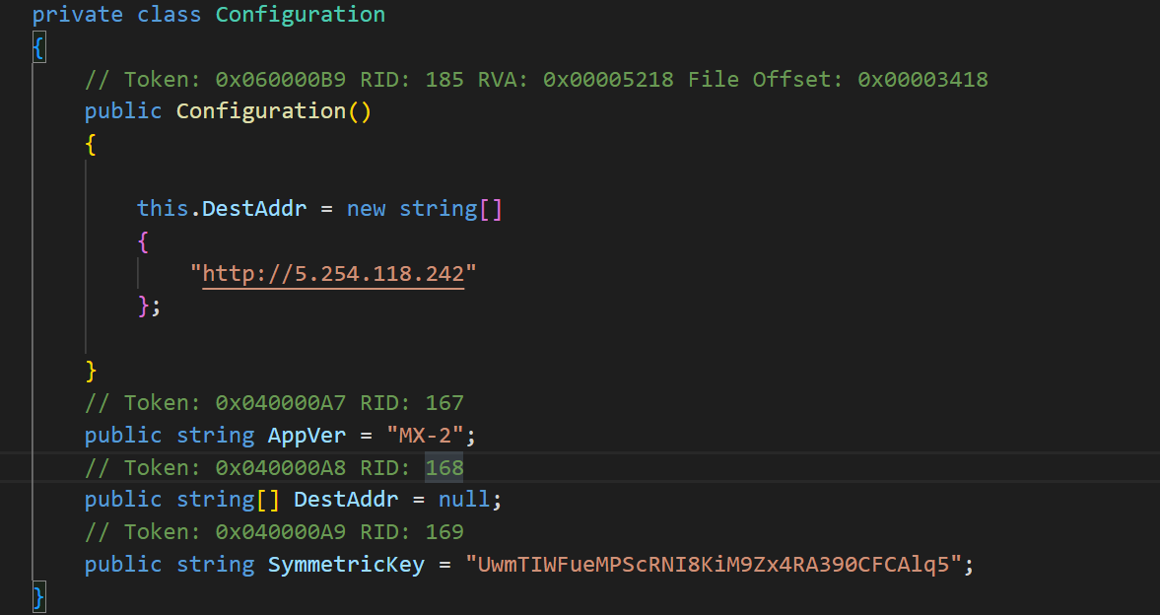The height and width of the screenshot is (615, 1160).
Task: Click the File Offset value 0x00003418
Action: click(922, 79)
